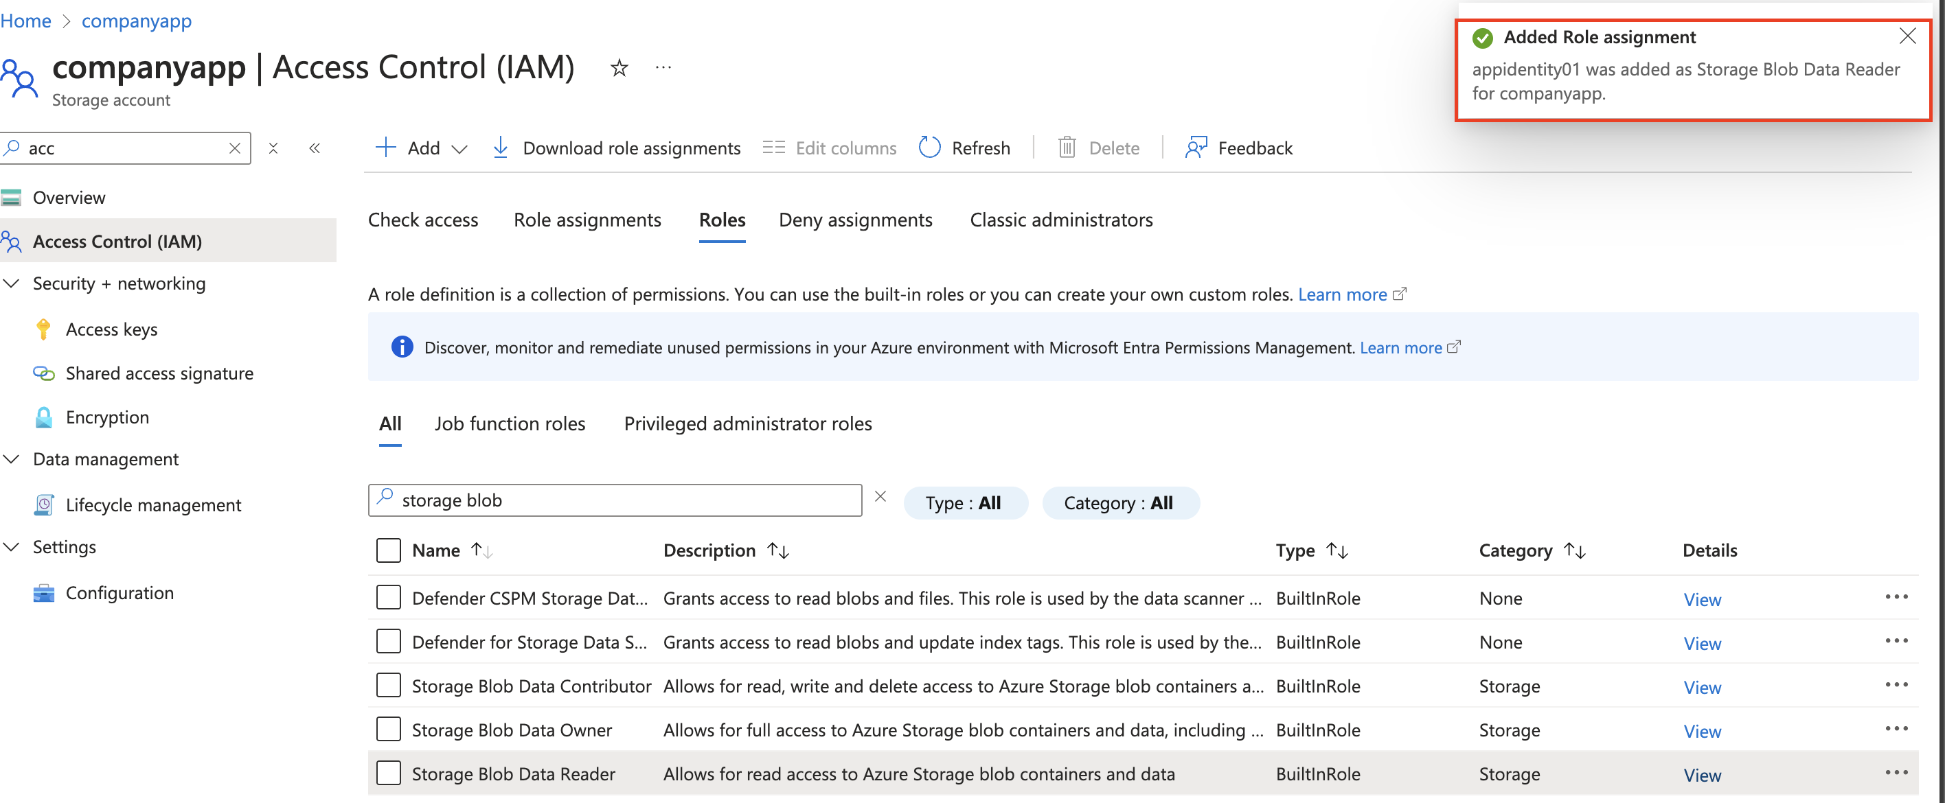Click the Overview menu icon
This screenshot has height=803, width=1945.
(x=11, y=198)
